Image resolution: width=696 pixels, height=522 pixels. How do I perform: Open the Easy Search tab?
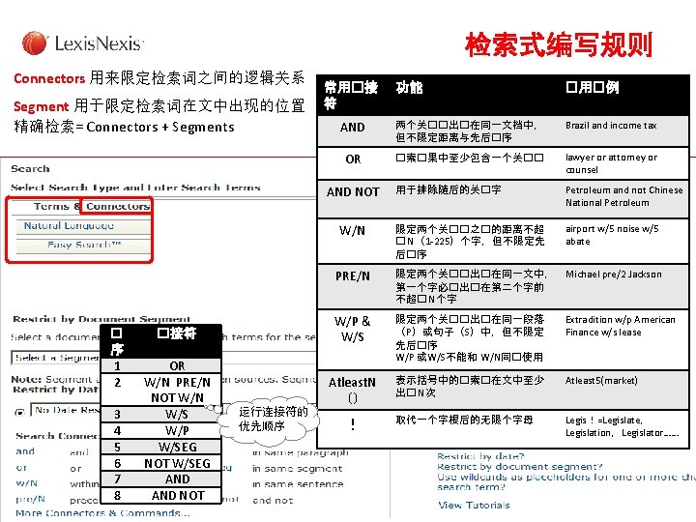click(84, 245)
